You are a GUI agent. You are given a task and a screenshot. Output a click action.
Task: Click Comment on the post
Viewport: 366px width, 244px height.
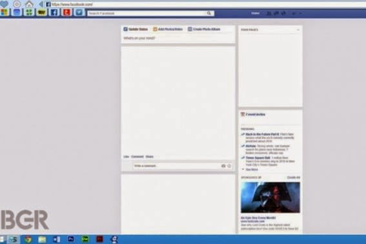point(137,156)
